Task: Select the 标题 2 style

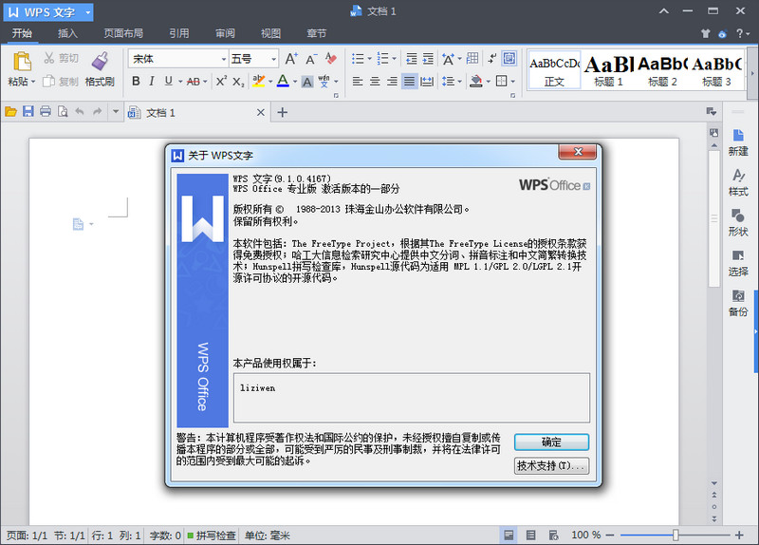Action: pos(662,70)
